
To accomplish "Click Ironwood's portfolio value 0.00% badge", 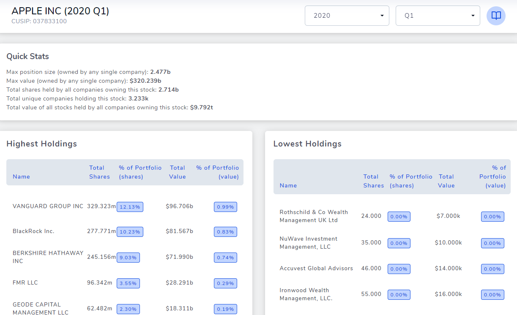I will tap(492, 295).
